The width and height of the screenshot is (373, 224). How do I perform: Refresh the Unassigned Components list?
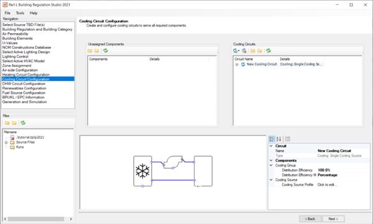105,51
